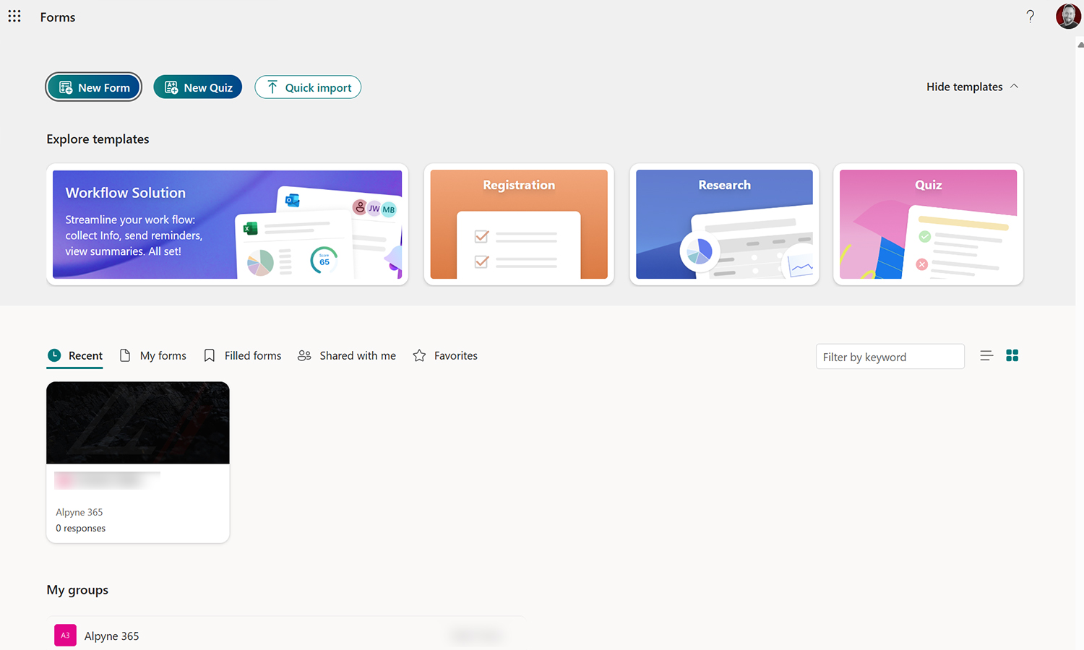Open the Research template card
The height and width of the screenshot is (650, 1084).
(723, 224)
